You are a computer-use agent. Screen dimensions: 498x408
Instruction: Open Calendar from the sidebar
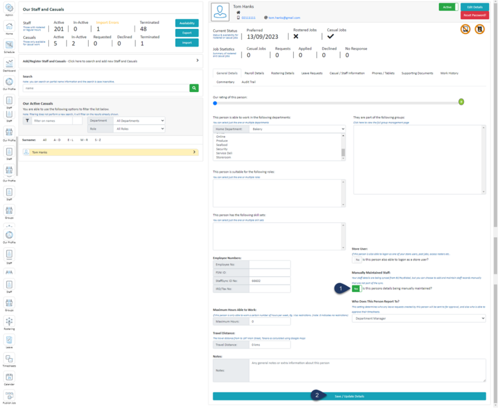pyautogui.click(x=9, y=378)
